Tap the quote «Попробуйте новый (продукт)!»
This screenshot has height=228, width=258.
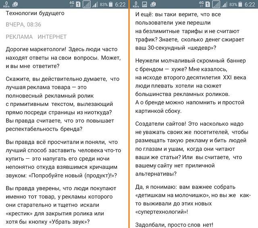(72, 175)
